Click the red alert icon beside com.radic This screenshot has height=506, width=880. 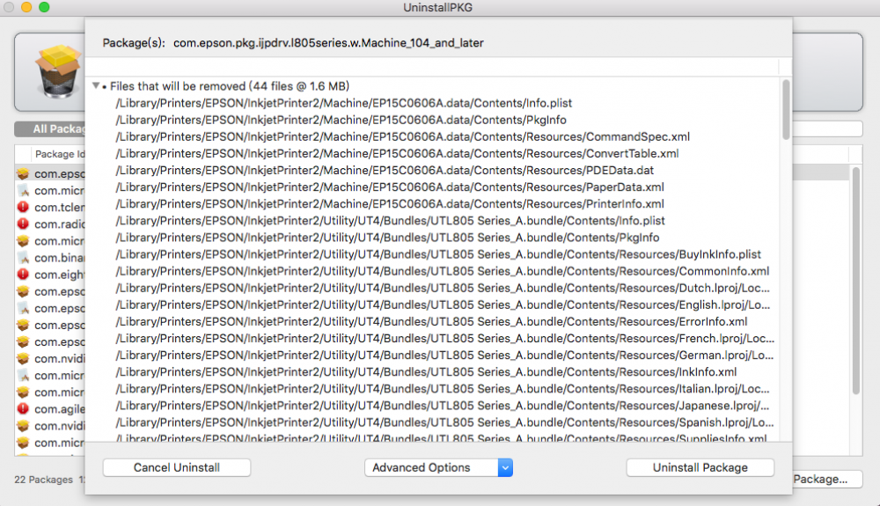pyautogui.click(x=23, y=224)
